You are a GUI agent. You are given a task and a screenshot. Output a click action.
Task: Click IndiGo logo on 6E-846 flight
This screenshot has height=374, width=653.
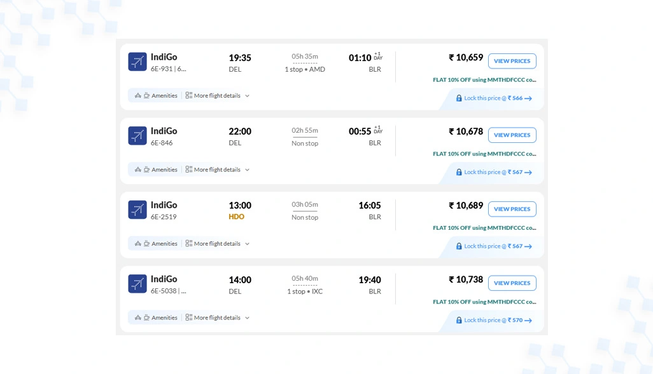point(137,135)
